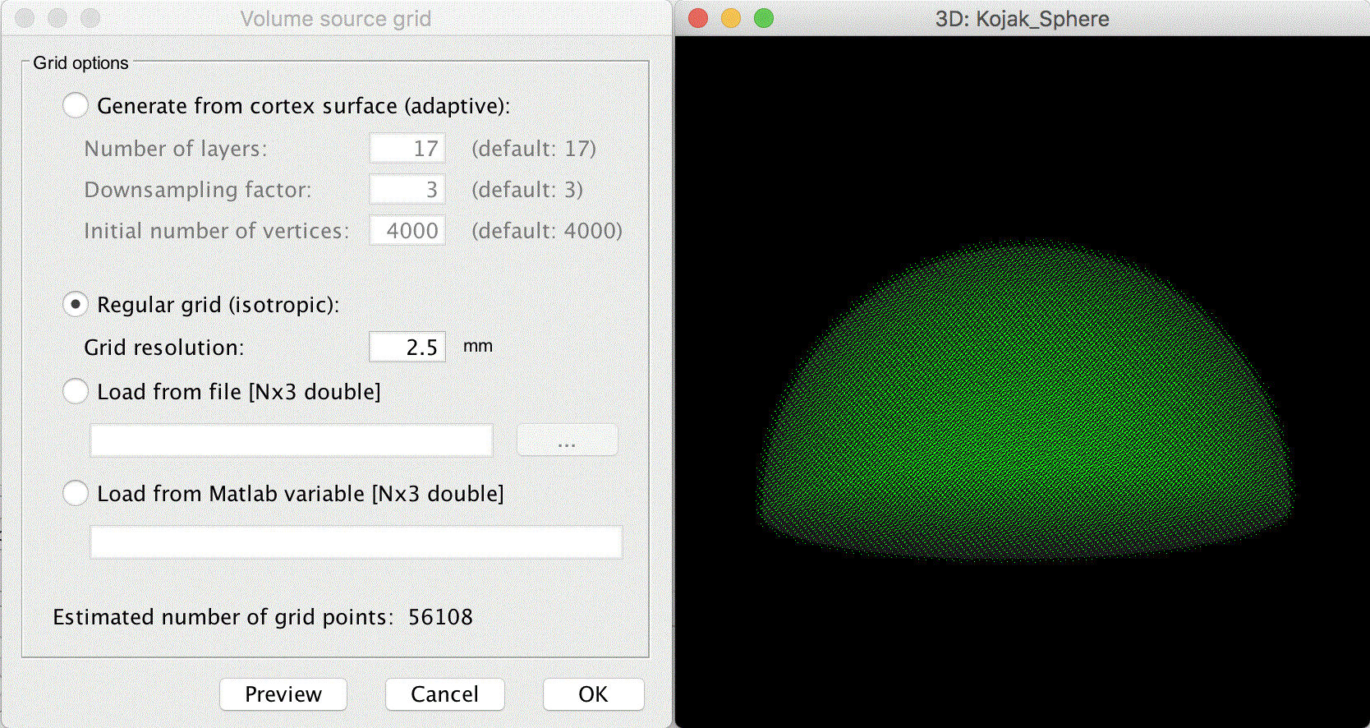Viewport: 1370px width, 728px height.
Task: Focus the Matlab variable name field
Action: 356,543
